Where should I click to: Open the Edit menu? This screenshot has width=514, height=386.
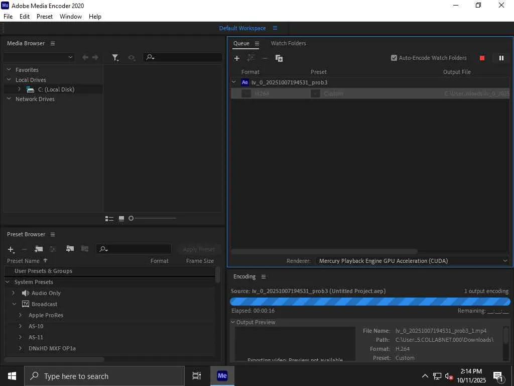click(x=25, y=17)
